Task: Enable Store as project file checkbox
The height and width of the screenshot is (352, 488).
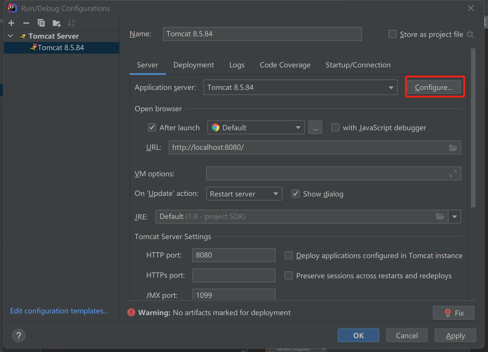Action: click(393, 34)
